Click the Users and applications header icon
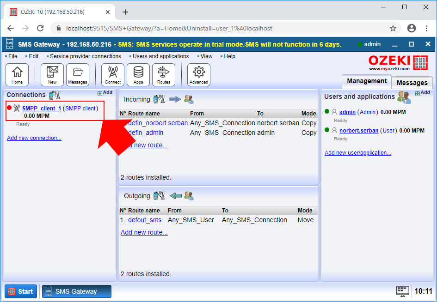This screenshot has width=437, height=302. pyautogui.click(x=404, y=97)
